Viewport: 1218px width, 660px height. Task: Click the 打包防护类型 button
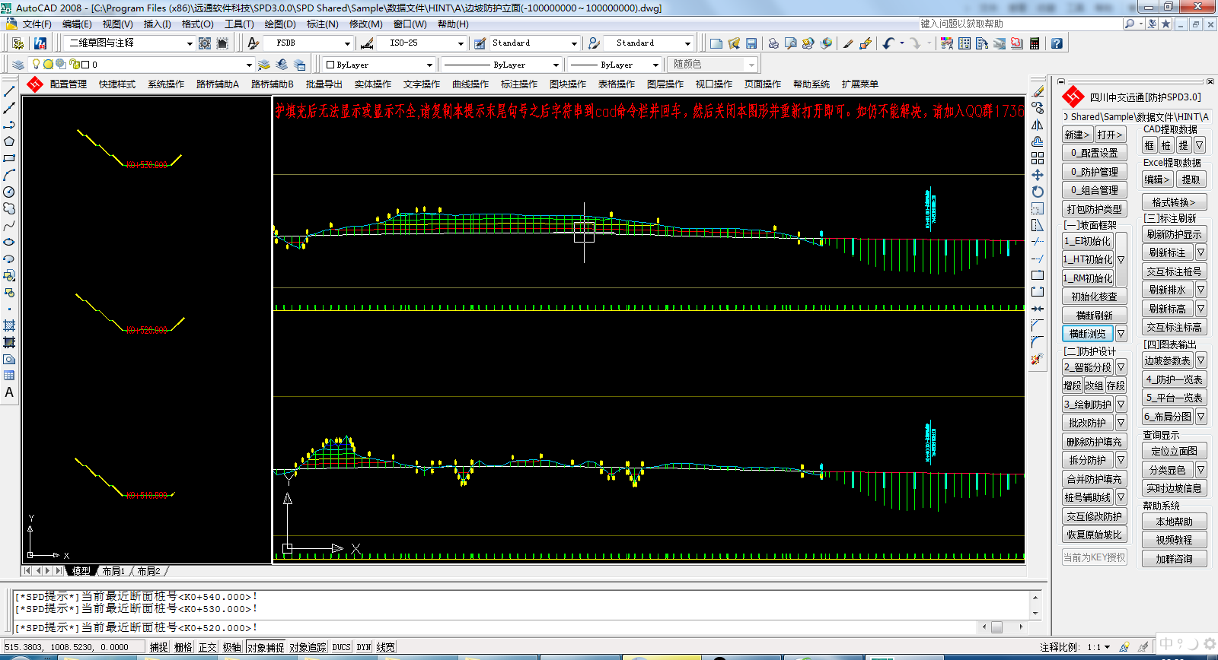pos(1095,209)
